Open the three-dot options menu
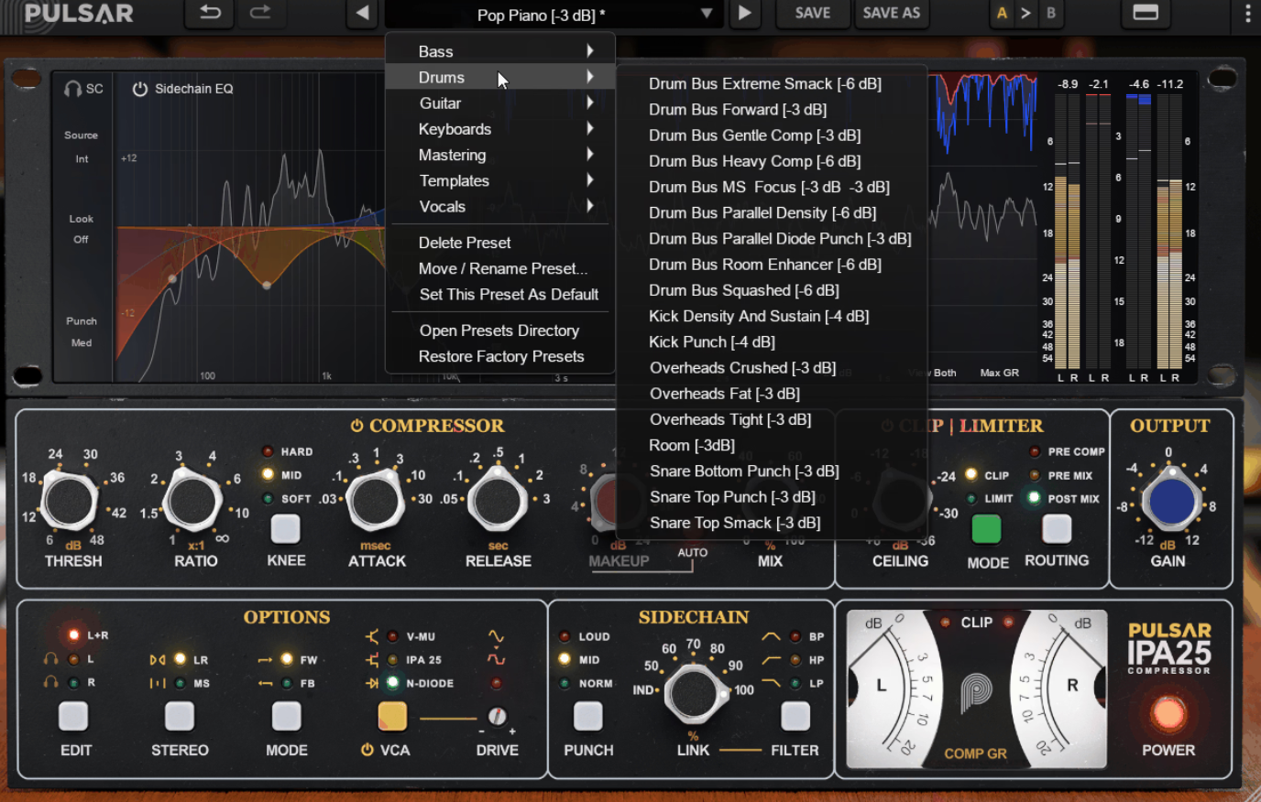1261x802 pixels. point(1247,13)
